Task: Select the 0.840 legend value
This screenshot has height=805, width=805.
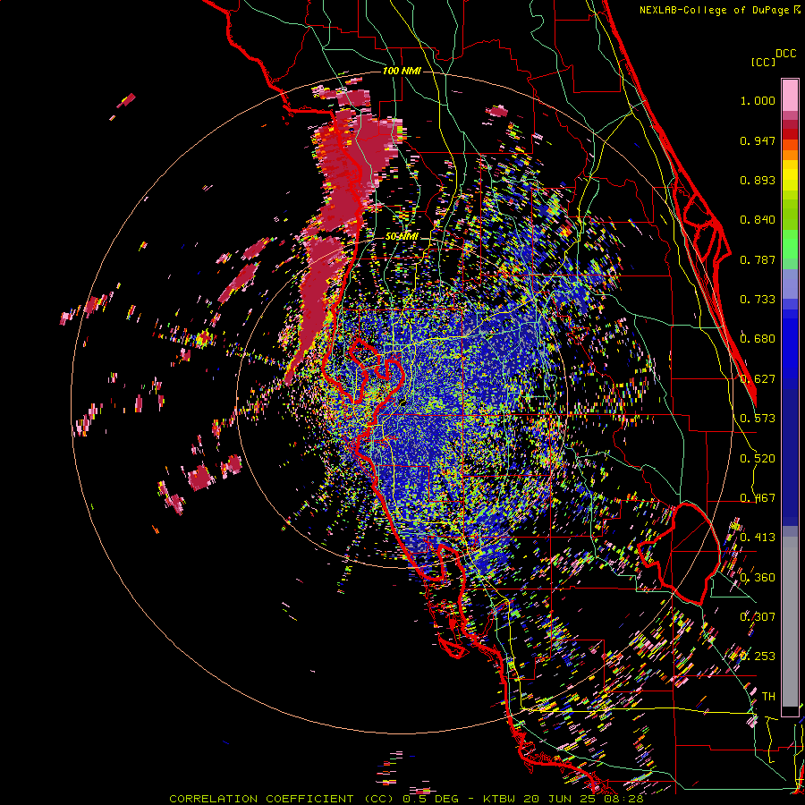Action: 758,220
